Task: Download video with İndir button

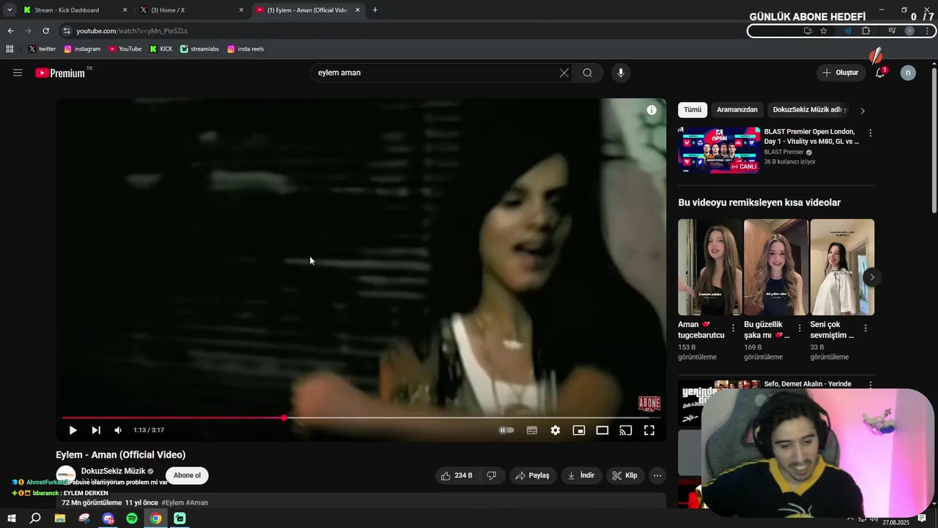Action: click(x=581, y=475)
